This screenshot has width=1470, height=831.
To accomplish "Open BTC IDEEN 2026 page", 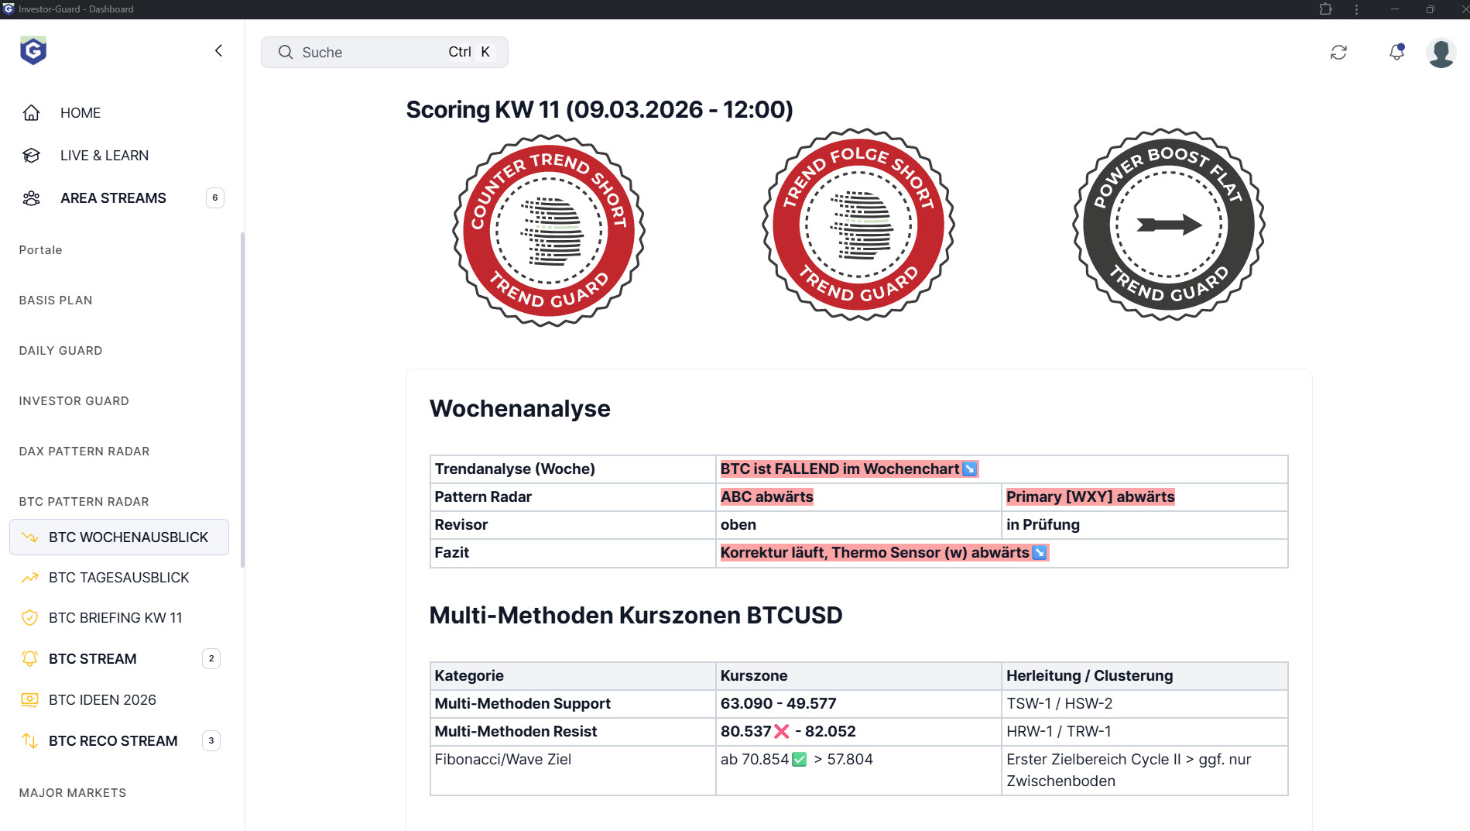I will (102, 700).
